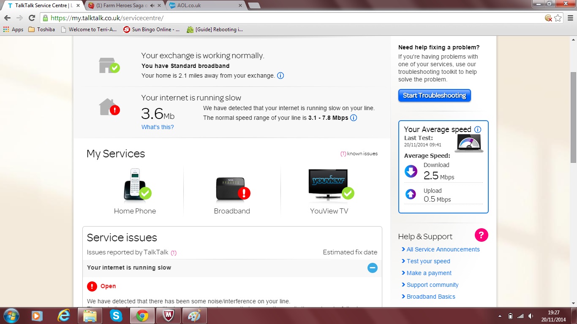Click info icon next to exchange distance

tap(280, 76)
